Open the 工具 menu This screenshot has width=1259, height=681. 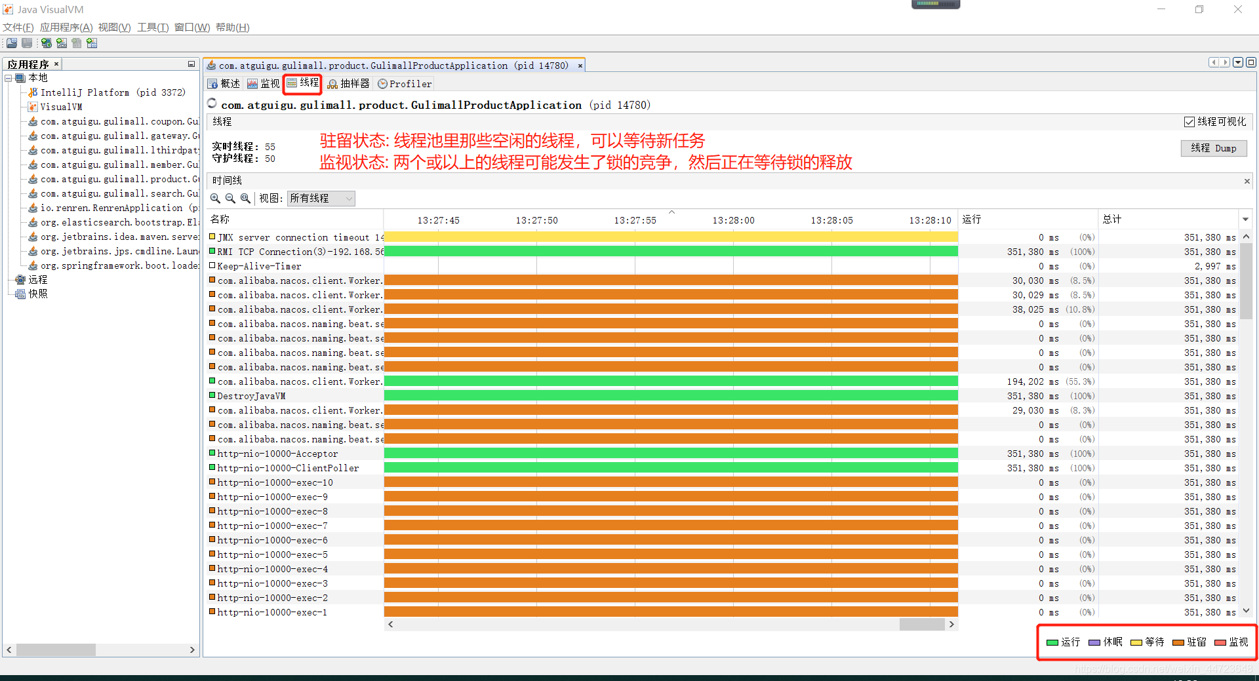tap(152, 28)
